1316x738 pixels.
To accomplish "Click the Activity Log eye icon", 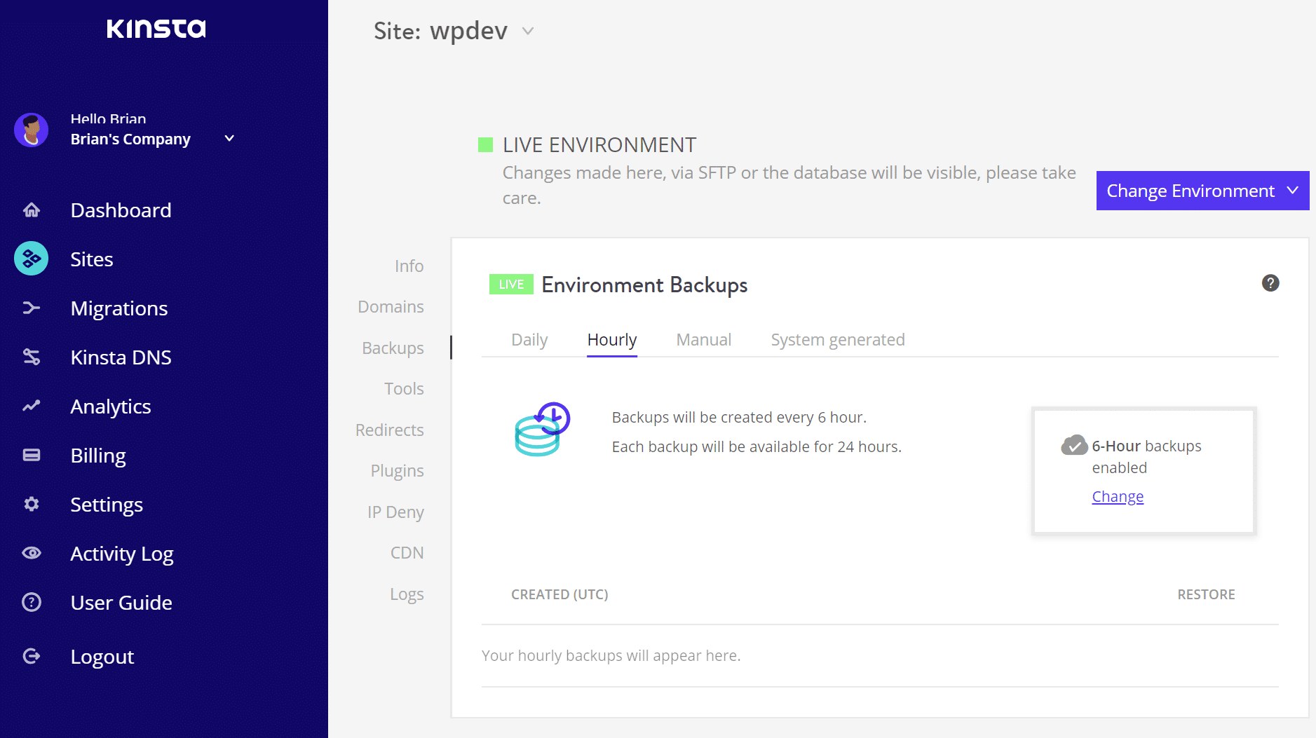I will pyautogui.click(x=32, y=553).
